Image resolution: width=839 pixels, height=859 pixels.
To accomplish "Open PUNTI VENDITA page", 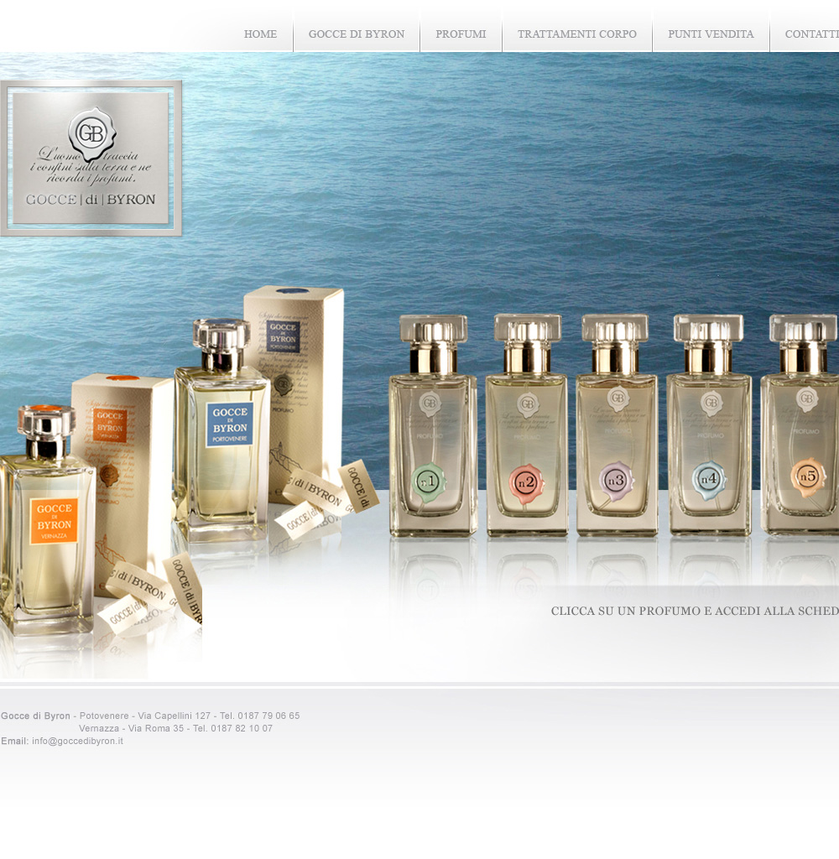I will [x=711, y=34].
